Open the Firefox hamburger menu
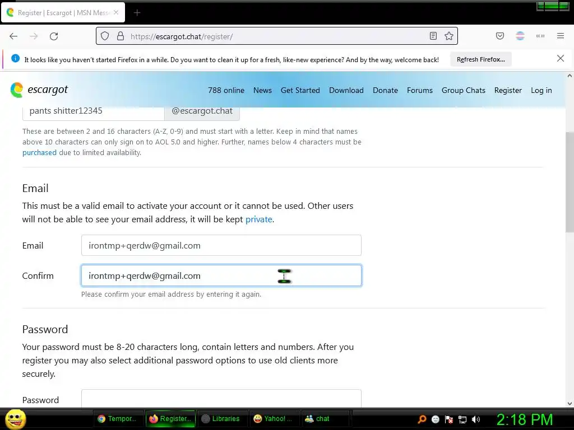Screen dimensions: 574x430 (x=560, y=36)
